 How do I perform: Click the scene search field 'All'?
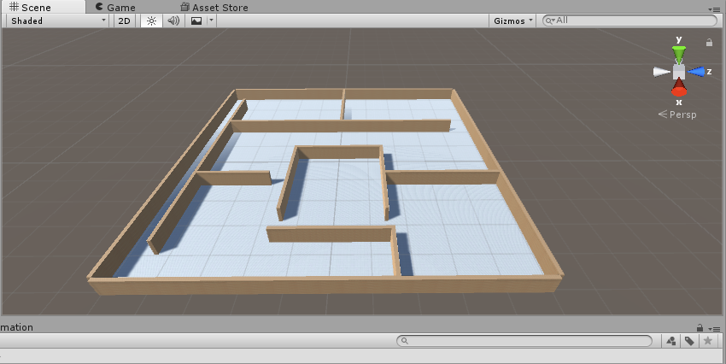pyautogui.click(x=629, y=21)
